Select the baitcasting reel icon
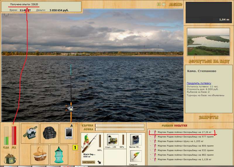The image size is (234, 167). pos(113,140)
